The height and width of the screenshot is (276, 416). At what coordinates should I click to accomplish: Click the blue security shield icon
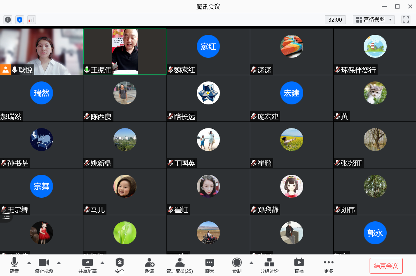coord(20,19)
